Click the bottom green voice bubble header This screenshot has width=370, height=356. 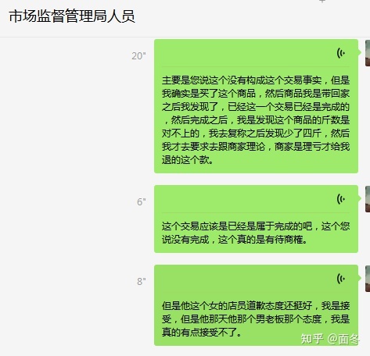256,279
